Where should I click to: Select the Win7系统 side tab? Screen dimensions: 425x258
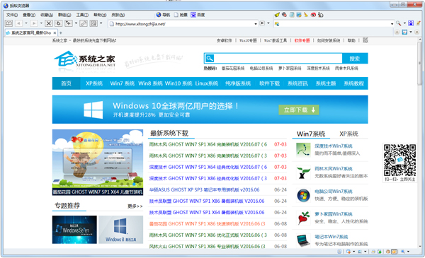point(311,134)
